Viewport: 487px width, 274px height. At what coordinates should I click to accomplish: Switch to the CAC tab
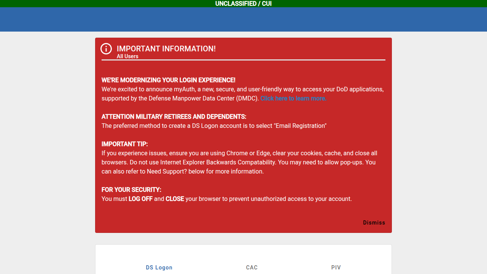(x=252, y=268)
